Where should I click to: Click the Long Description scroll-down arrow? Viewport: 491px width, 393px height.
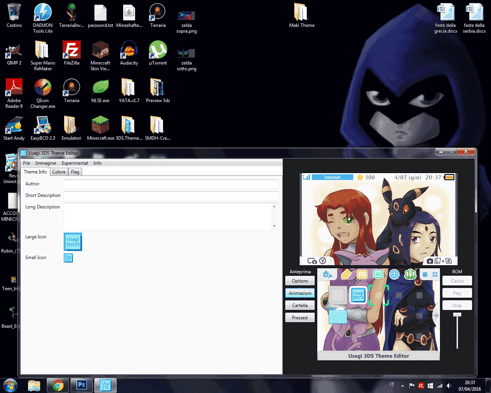click(x=274, y=226)
